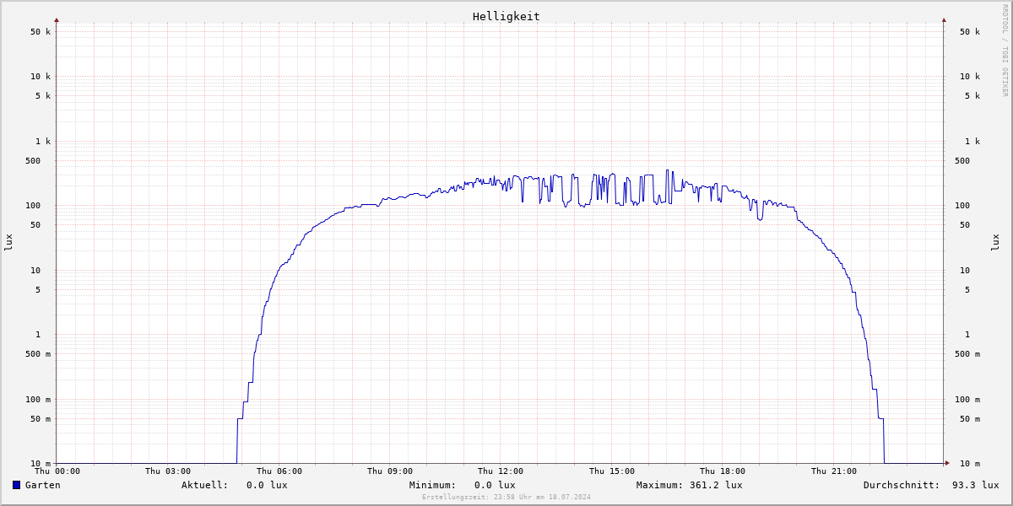The image size is (1013, 506).
Task: Click the "lux" unit label on the right axis
Action: [995, 242]
